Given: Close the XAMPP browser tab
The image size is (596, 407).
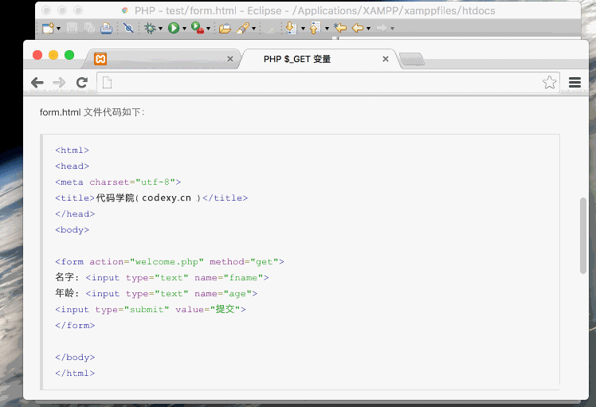Looking at the screenshot, I should click(230, 59).
